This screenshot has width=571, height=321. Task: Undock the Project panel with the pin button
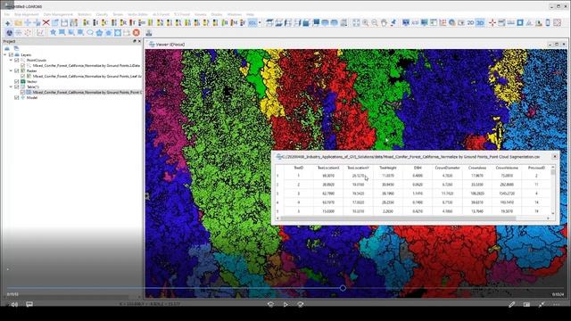pyautogui.click(x=135, y=42)
